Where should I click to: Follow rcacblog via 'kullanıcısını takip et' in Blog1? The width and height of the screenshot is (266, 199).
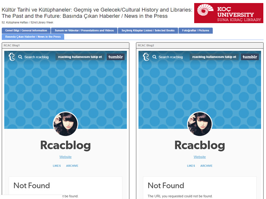[x=80, y=57]
